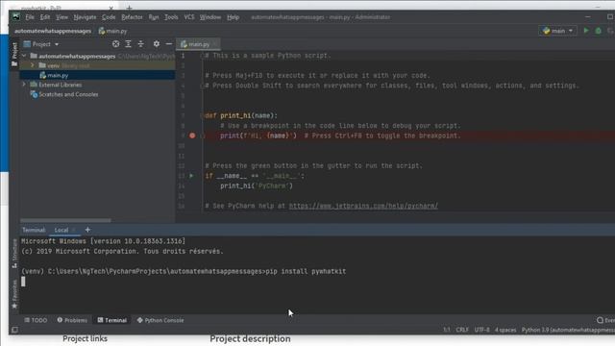Click main.py breadcrumb in navigation bar
The height and width of the screenshot is (346, 615).
click(x=113, y=31)
